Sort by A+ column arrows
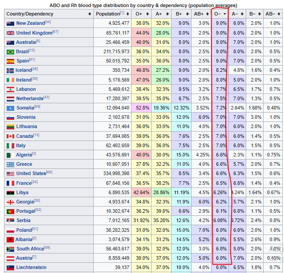Image resolution: width=284 pixels, height=273 pixels. (168, 14)
